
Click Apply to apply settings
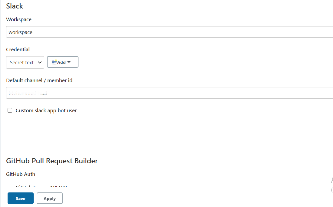pyautogui.click(x=49, y=198)
